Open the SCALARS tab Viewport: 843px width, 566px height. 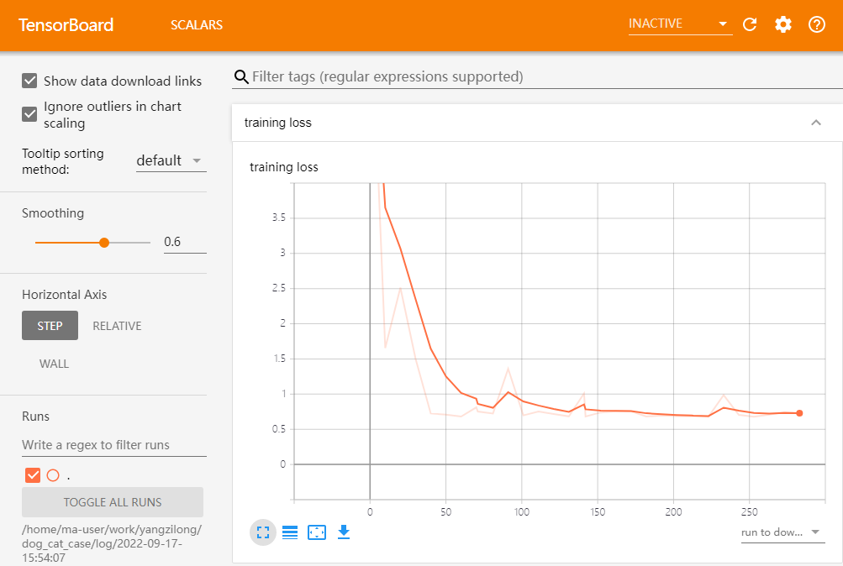pos(197,25)
